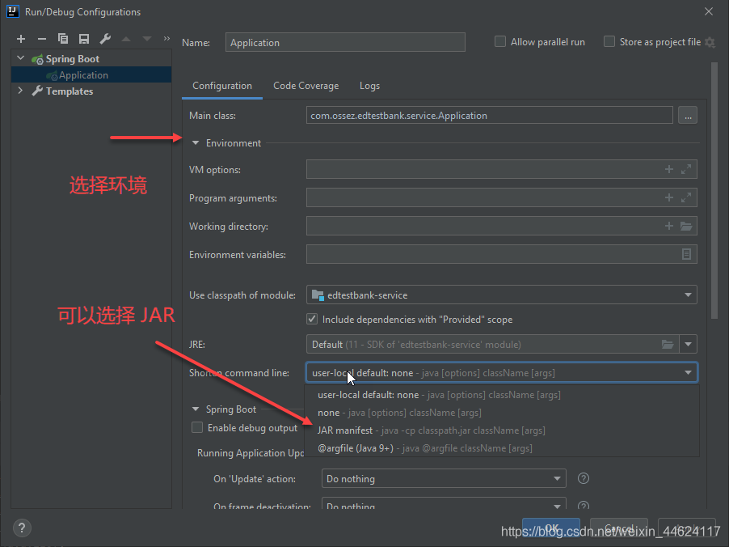The height and width of the screenshot is (547, 729).
Task: Browse for Main class using ellipsis button
Action: [688, 115]
